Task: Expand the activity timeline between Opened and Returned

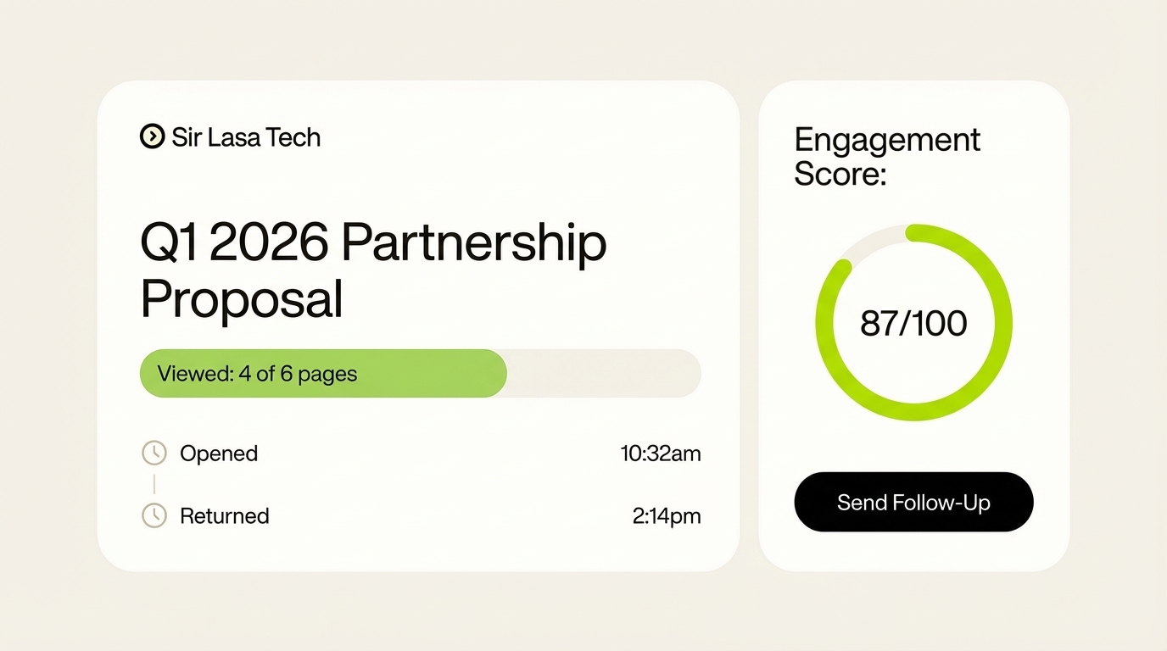Action: (154, 484)
